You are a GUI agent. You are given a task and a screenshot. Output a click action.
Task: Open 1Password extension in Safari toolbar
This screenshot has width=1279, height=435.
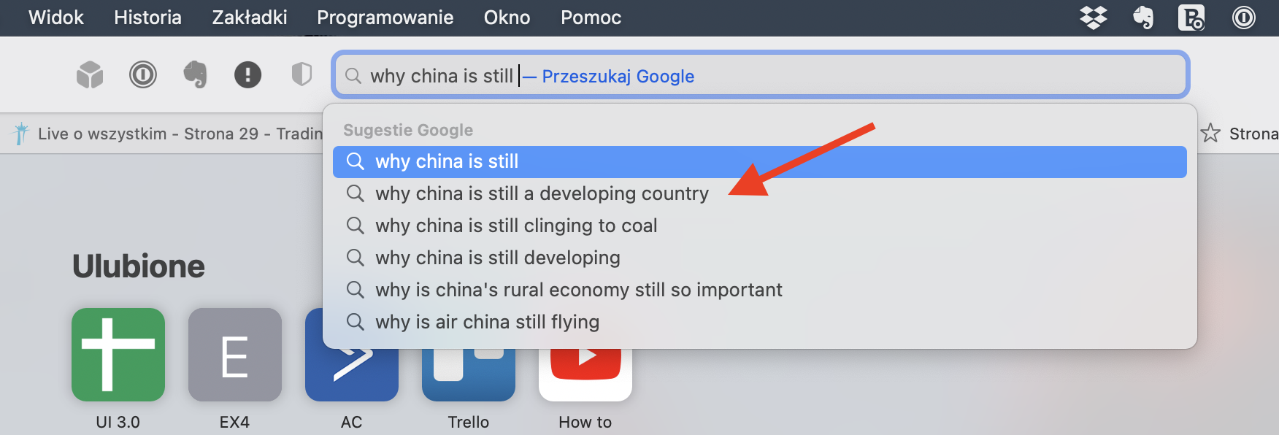point(143,74)
